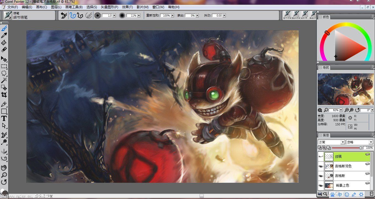Show the hidden 线稿 layer
This screenshot has height=199, width=375.
point(321,156)
